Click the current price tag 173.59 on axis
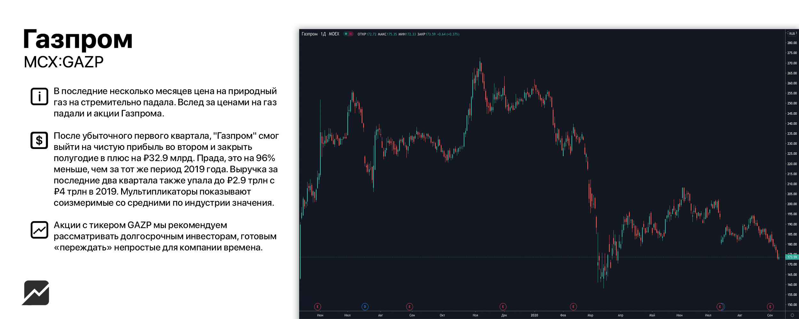The width and height of the screenshot is (799, 319). click(792, 257)
